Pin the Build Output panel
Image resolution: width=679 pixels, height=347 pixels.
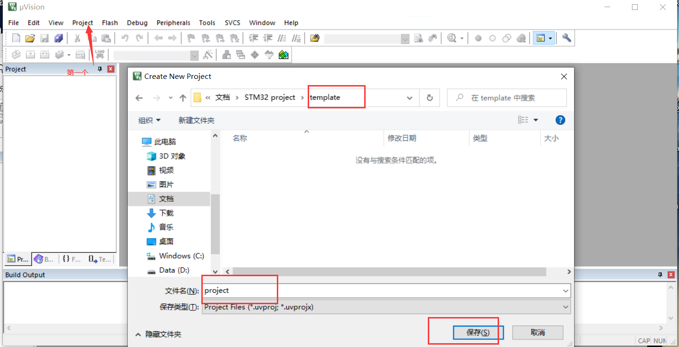pyautogui.click(x=660, y=274)
